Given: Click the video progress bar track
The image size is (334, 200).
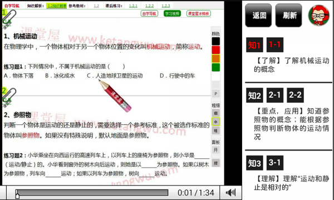Looking at the screenshot, I should pyautogui.click(x=92, y=193).
